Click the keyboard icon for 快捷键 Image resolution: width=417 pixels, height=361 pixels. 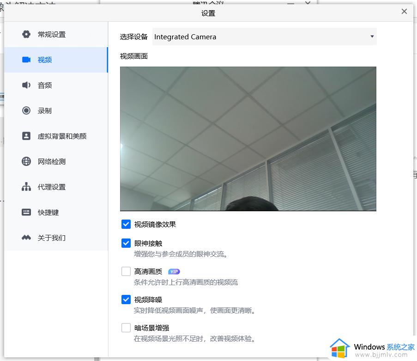pyautogui.click(x=26, y=212)
